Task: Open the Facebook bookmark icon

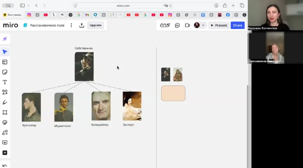Action: (x=228, y=15)
